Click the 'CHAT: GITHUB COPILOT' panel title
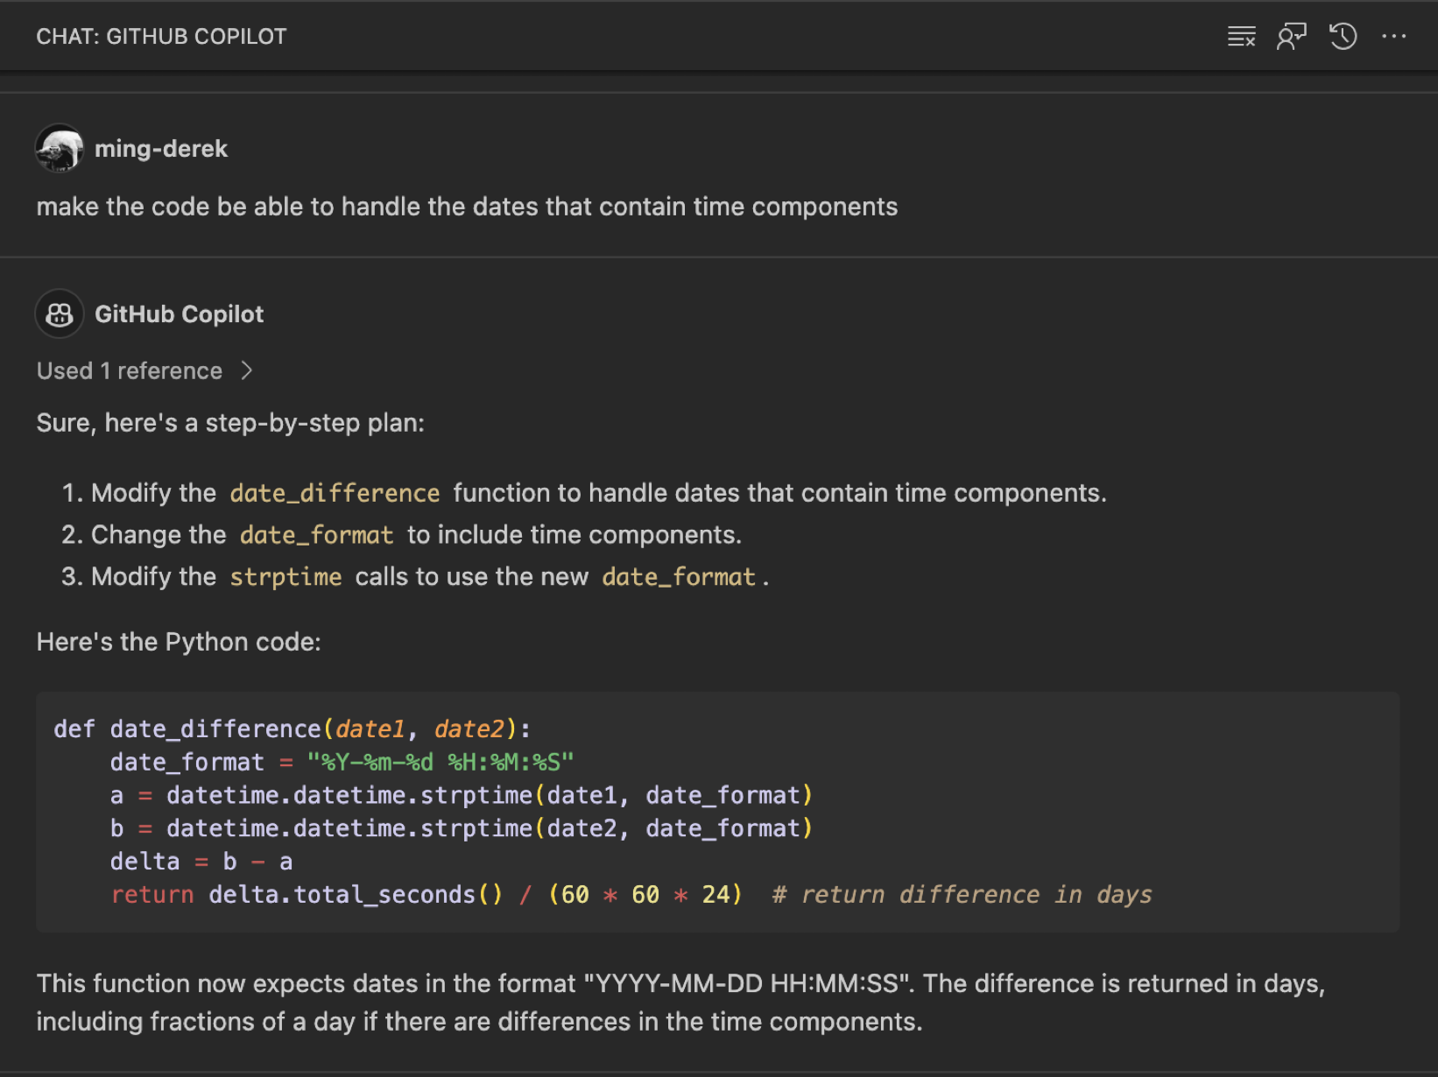 coord(161,37)
